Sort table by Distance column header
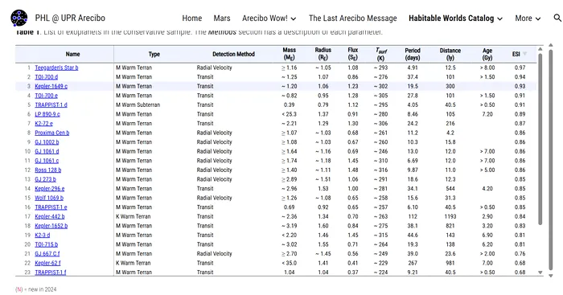This screenshot has height=295, width=563. [x=450, y=54]
